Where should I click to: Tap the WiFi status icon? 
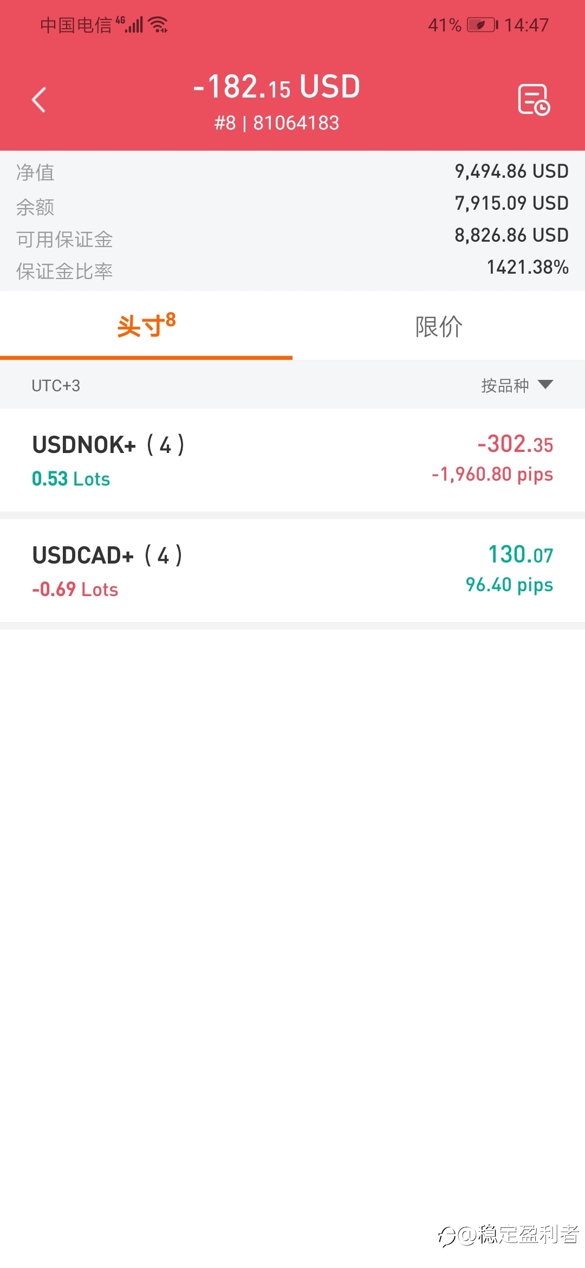point(158,25)
